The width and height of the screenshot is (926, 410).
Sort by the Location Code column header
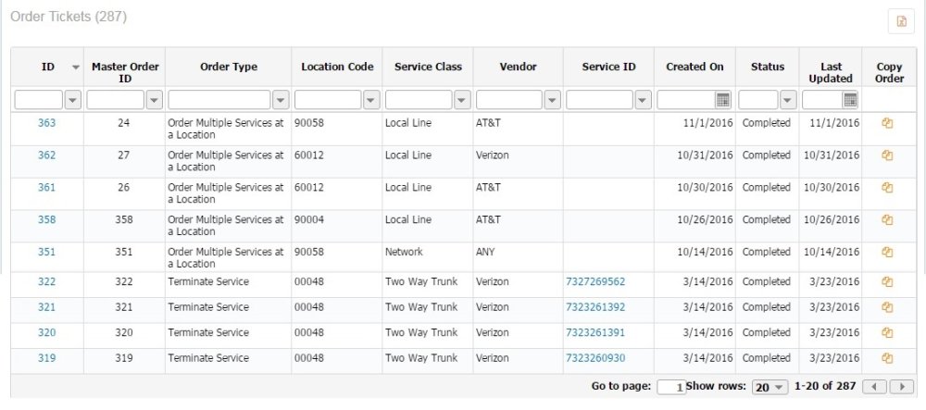click(337, 68)
